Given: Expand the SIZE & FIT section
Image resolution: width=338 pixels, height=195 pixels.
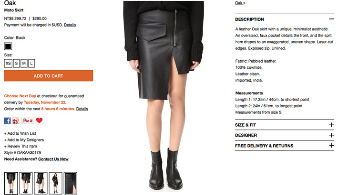Looking at the screenshot, I should [284, 125].
